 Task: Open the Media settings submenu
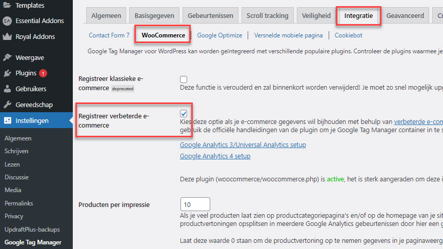[x=13, y=190]
